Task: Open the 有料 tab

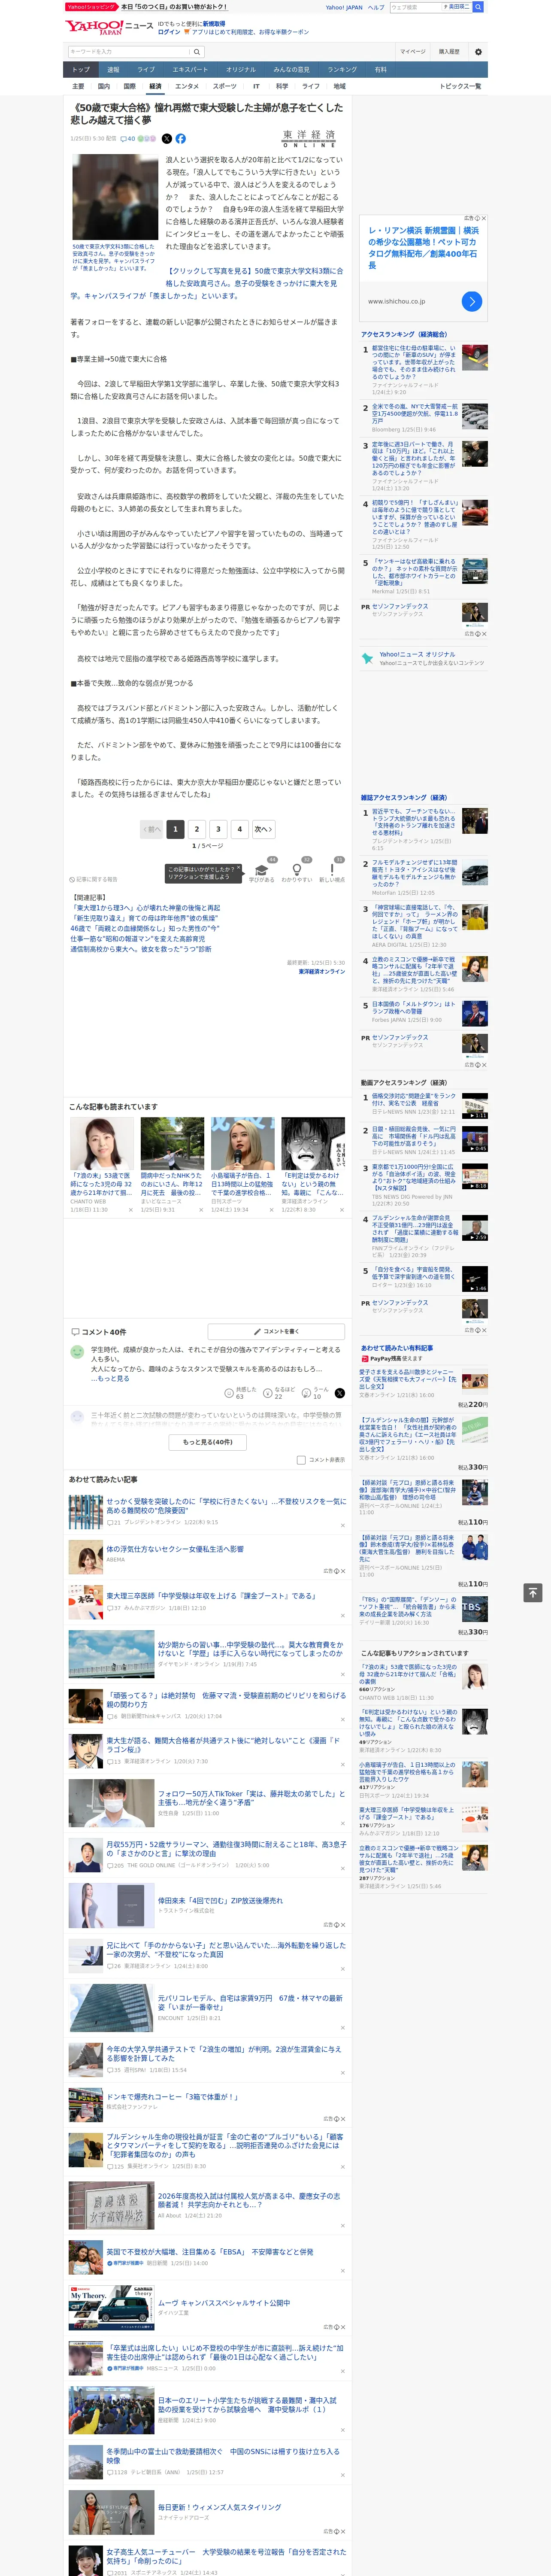Action: [380, 70]
